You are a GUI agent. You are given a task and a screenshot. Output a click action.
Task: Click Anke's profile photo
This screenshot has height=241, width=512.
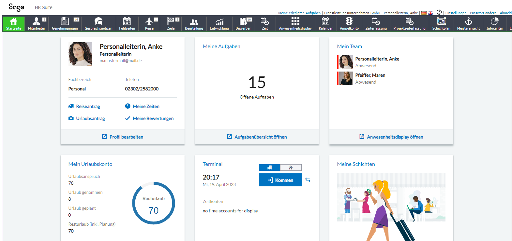80,54
